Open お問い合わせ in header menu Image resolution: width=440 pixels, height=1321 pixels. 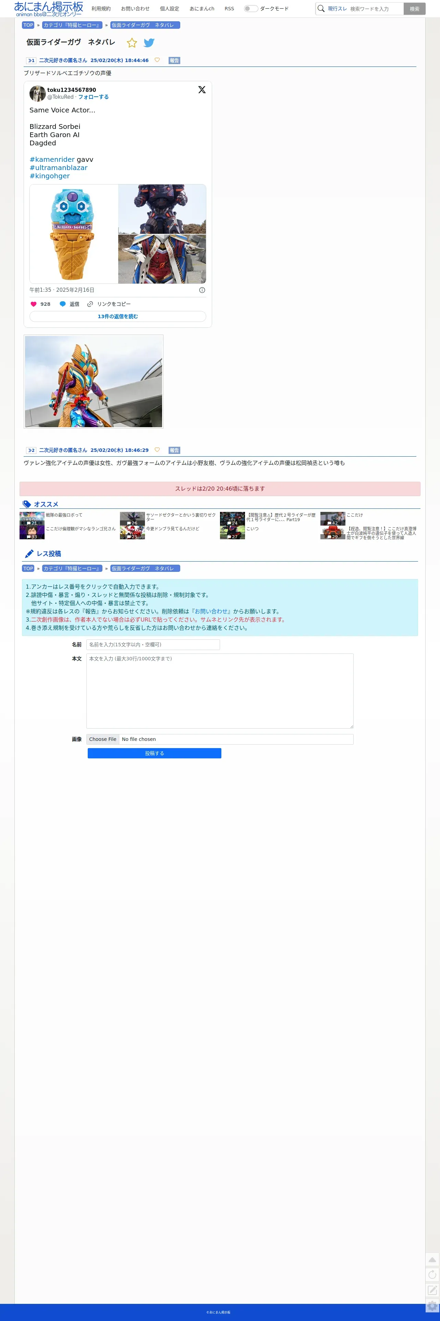coord(135,9)
